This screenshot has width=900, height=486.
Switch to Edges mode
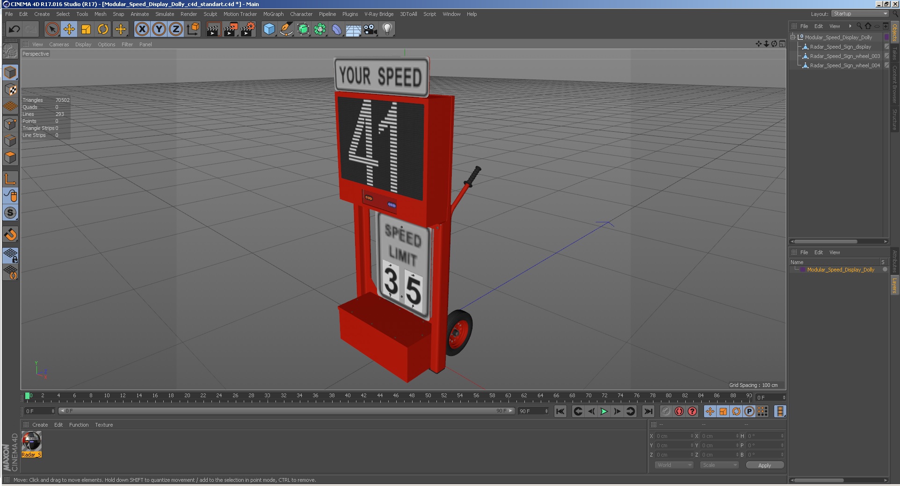pyautogui.click(x=10, y=141)
